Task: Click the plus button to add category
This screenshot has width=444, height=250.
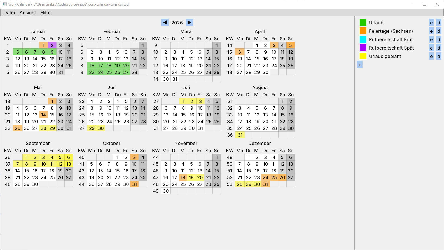Action: [x=360, y=65]
